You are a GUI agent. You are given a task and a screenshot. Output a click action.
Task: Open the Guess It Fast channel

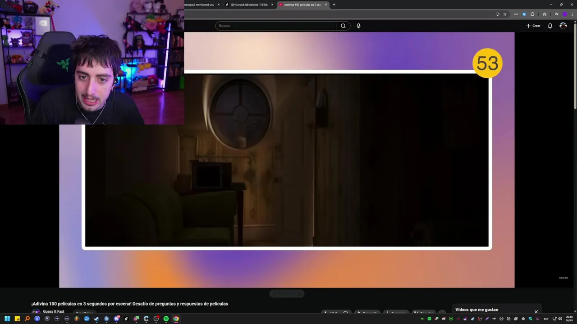click(x=54, y=311)
